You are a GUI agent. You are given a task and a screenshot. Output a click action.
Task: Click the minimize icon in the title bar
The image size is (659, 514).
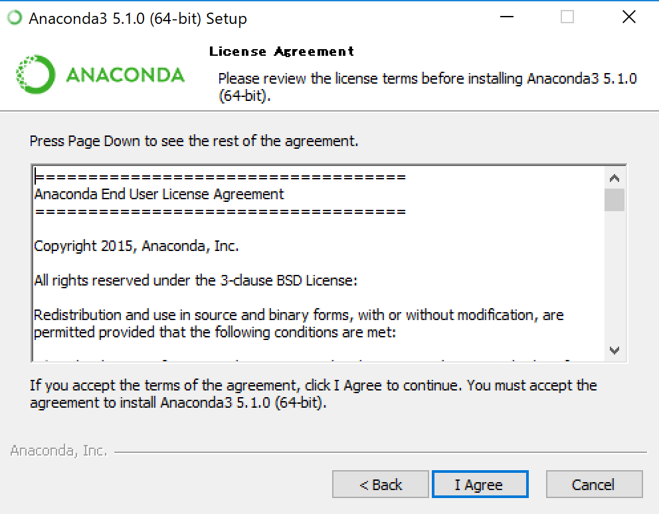click(x=506, y=17)
